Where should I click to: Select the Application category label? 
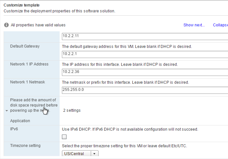pyautogui.click(x=20, y=121)
